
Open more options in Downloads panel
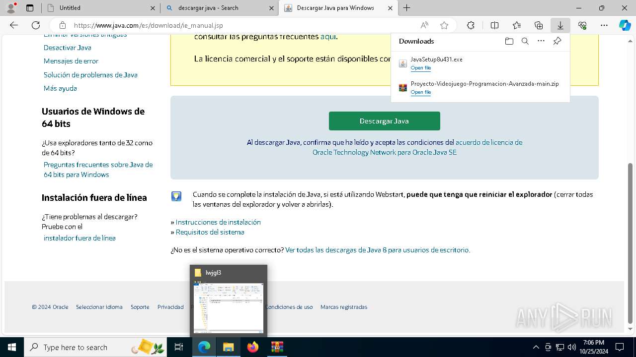pos(541,41)
